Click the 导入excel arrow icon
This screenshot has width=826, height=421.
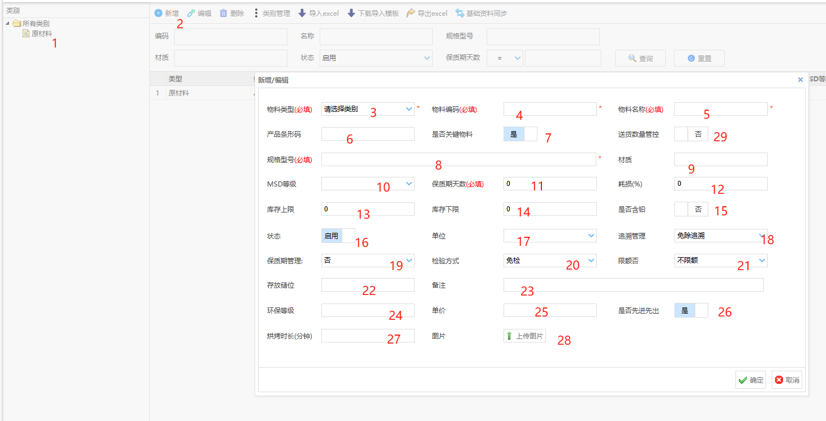302,13
